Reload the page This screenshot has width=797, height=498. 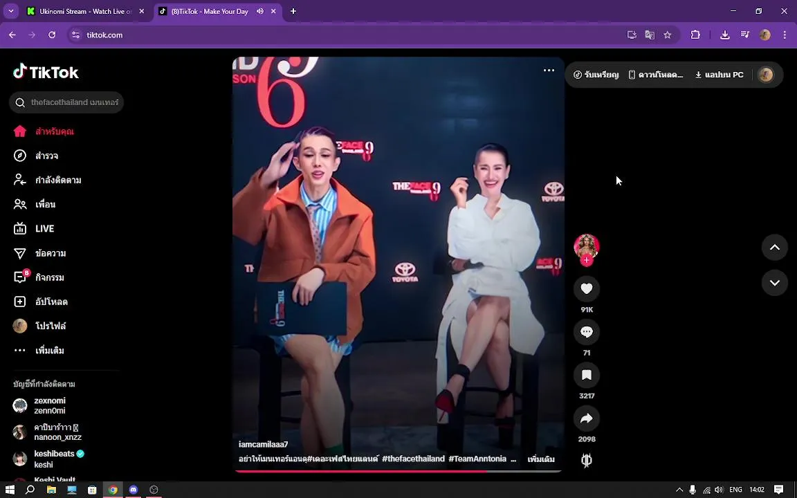tap(52, 35)
